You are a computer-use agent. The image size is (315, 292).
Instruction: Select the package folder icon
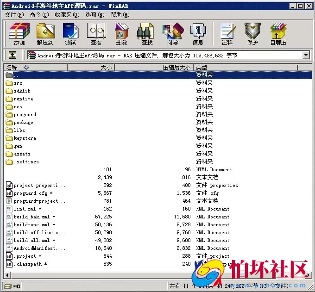click(9, 122)
